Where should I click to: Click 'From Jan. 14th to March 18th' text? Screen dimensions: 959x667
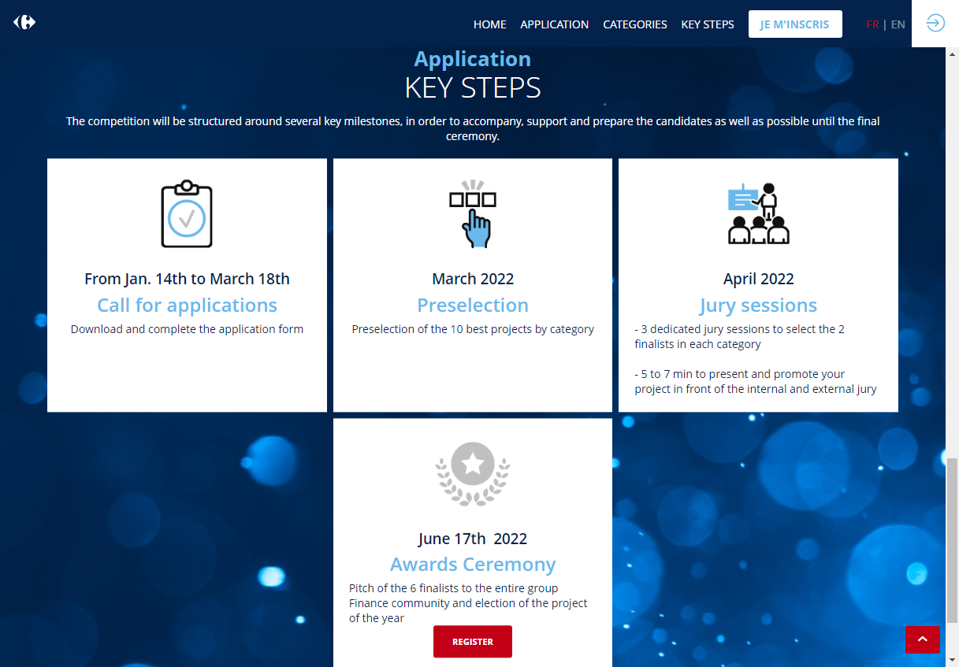(x=187, y=279)
